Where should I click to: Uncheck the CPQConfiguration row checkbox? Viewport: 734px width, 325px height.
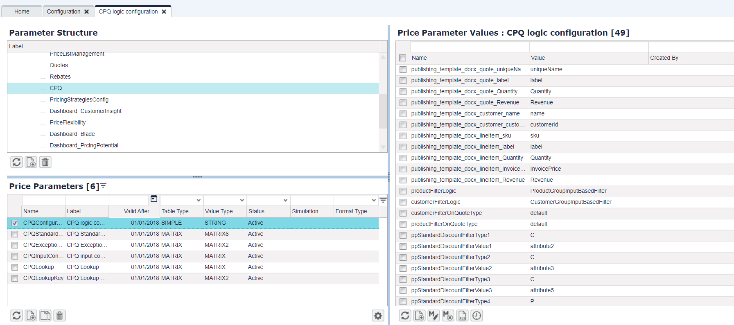tap(15, 223)
